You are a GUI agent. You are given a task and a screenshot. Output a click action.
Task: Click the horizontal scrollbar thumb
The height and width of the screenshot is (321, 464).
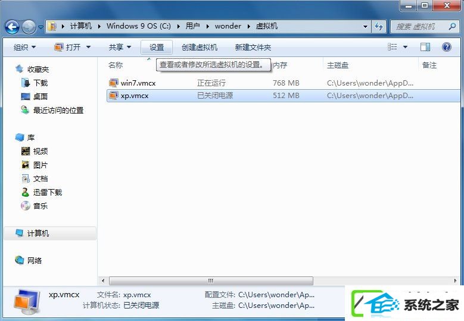point(211,281)
